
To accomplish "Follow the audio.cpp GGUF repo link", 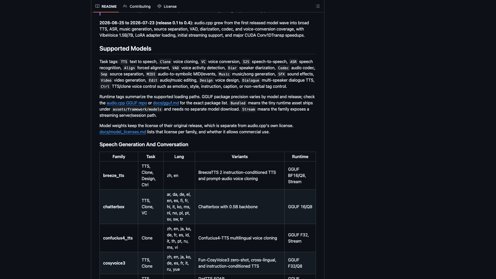I will coord(127,103).
